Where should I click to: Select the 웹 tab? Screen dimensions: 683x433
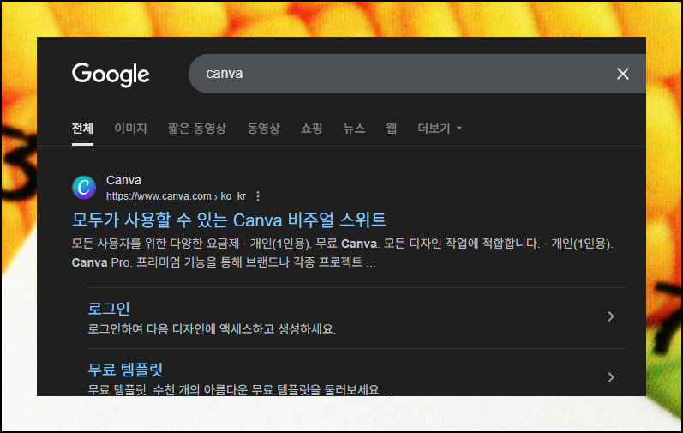391,128
